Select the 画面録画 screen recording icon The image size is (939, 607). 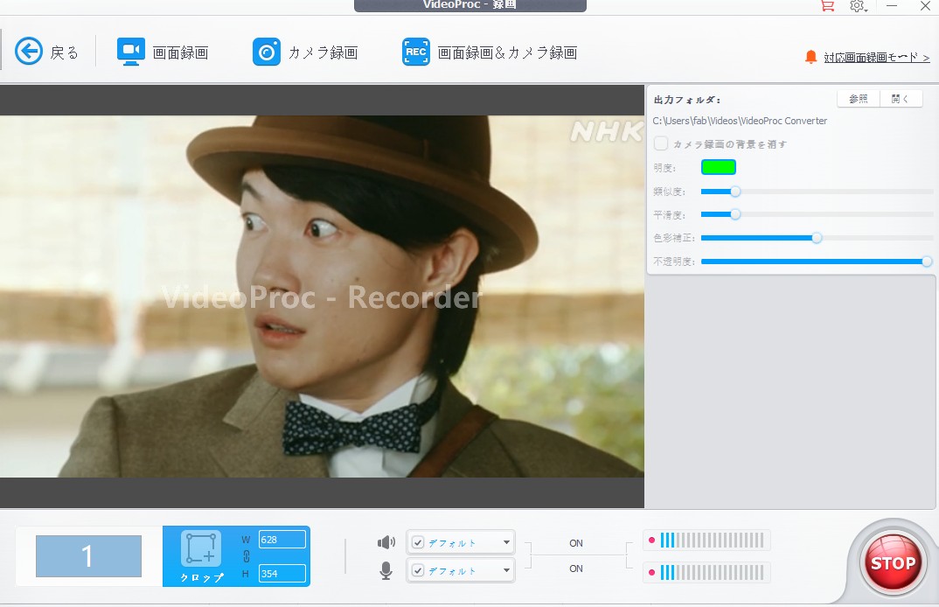(x=130, y=52)
